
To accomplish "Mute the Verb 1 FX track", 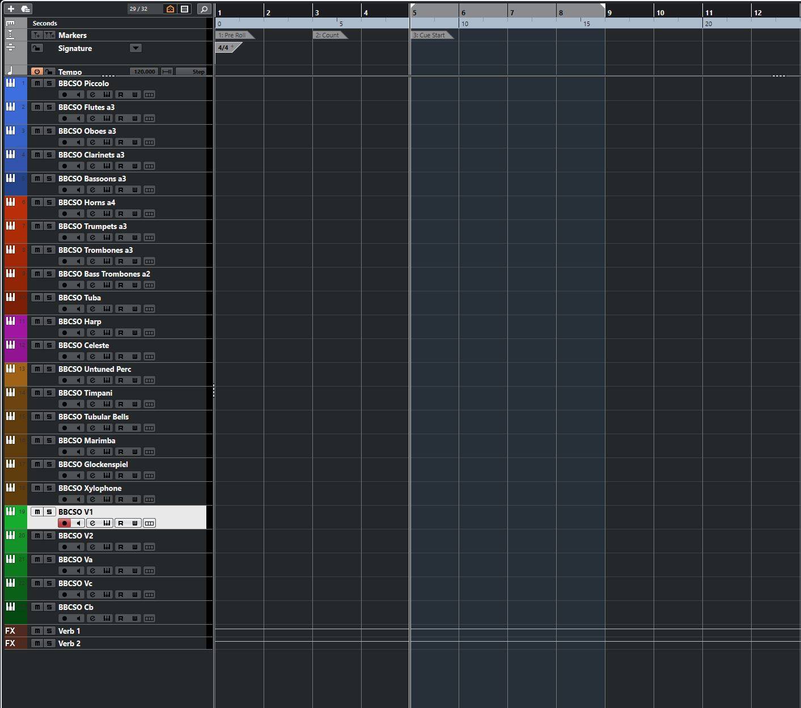I will click(x=37, y=631).
